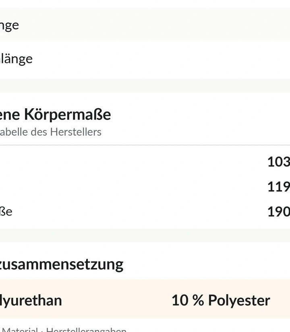Select the value 119 in body measurements
The height and width of the screenshot is (332, 290).
[279, 187]
